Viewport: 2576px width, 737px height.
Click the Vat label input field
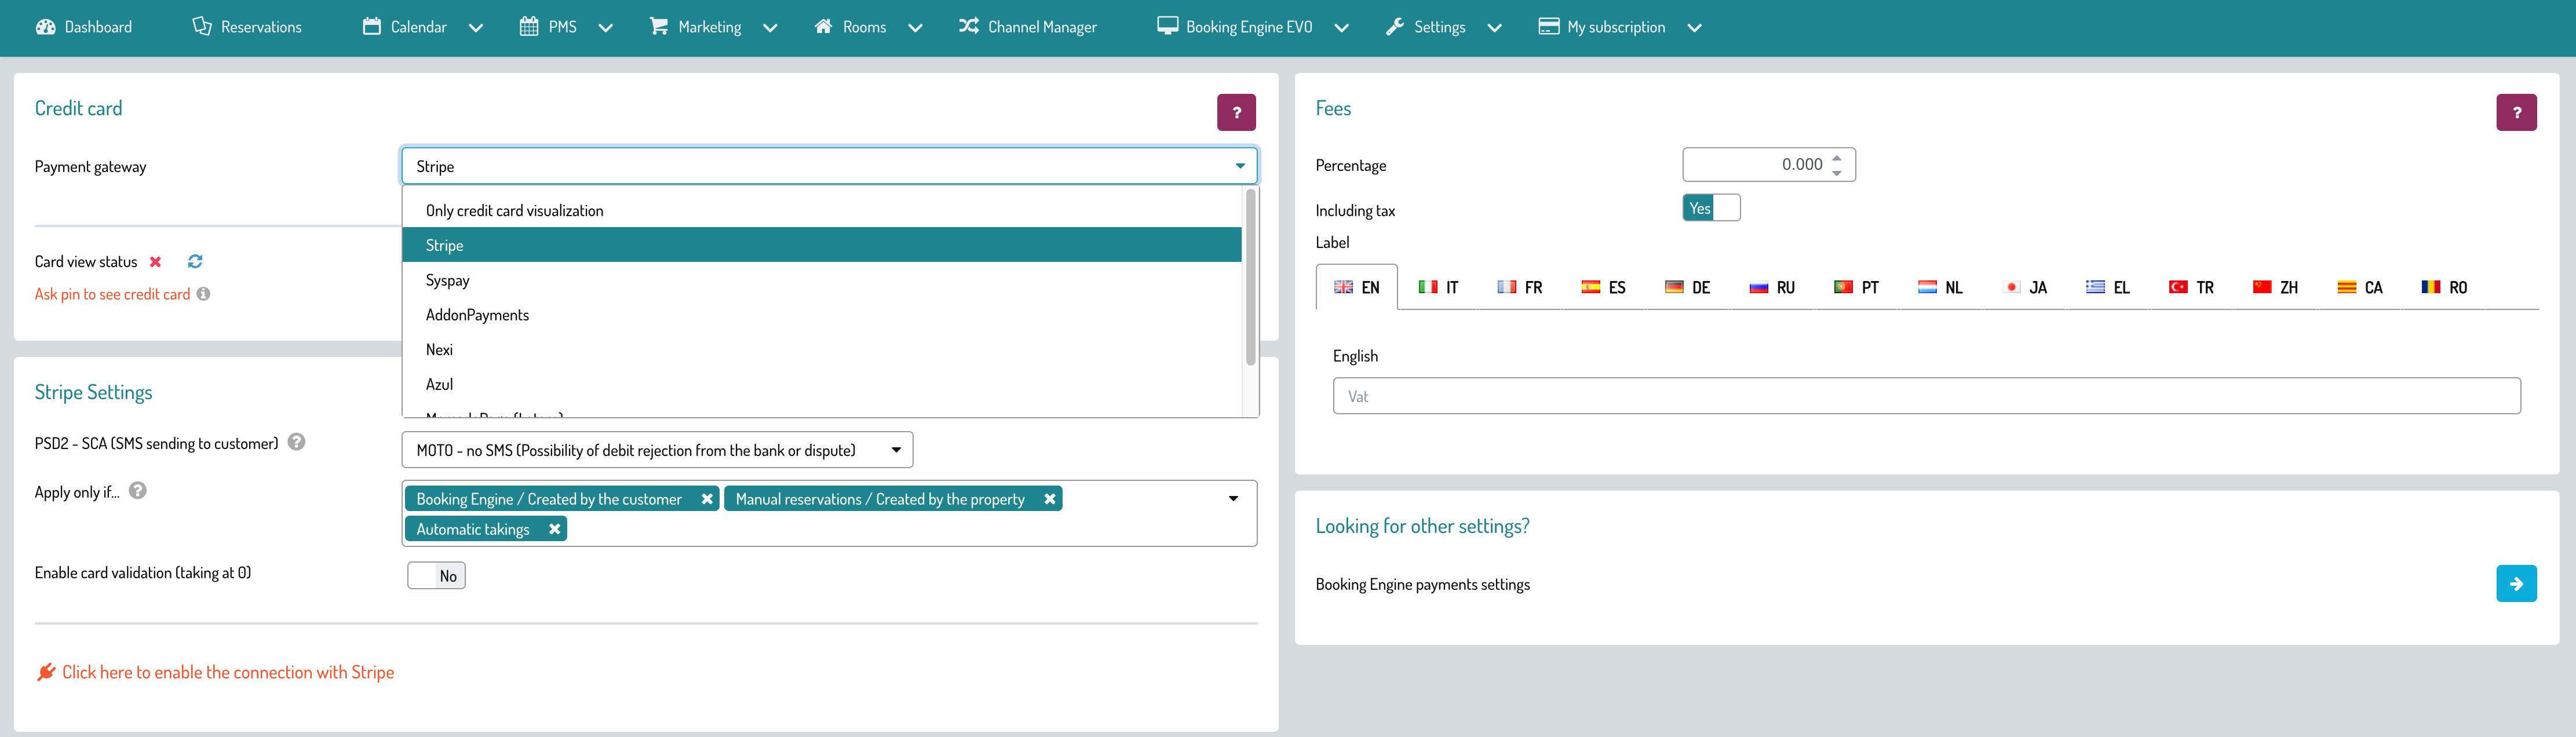pos(1926,396)
